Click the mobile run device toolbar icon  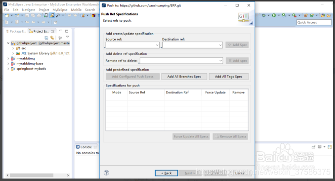click(x=46, y=15)
